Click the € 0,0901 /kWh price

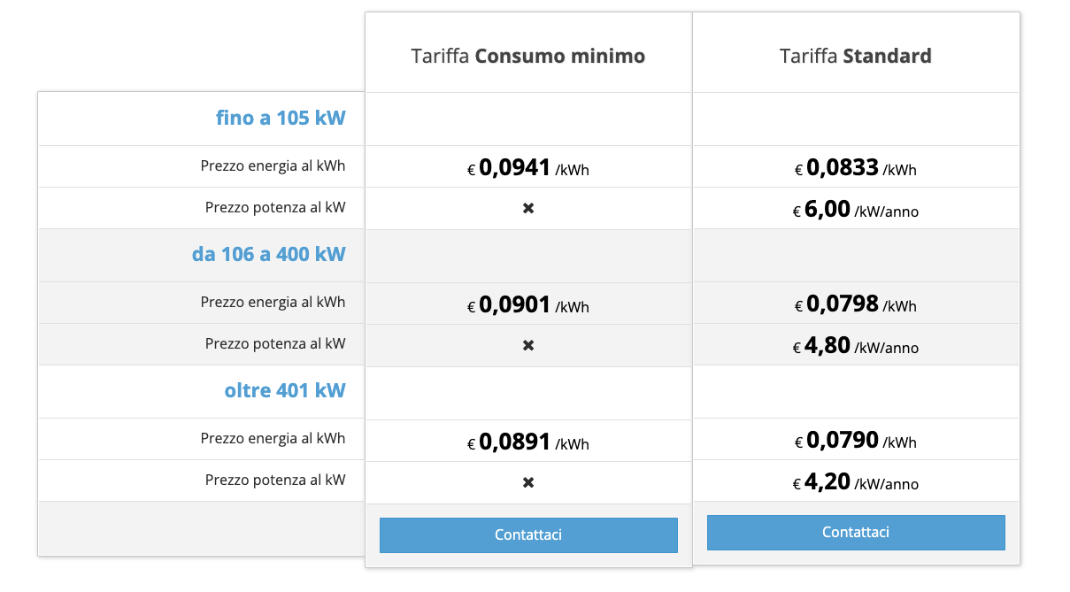[528, 305]
